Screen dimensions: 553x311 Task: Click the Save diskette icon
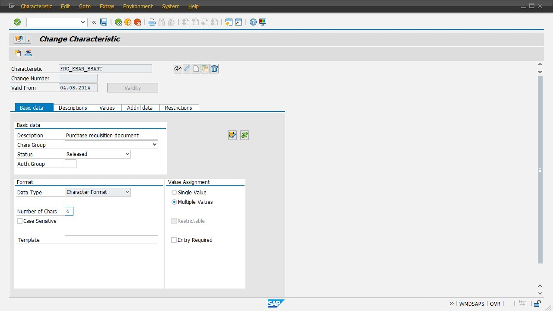(x=104, y=22)
